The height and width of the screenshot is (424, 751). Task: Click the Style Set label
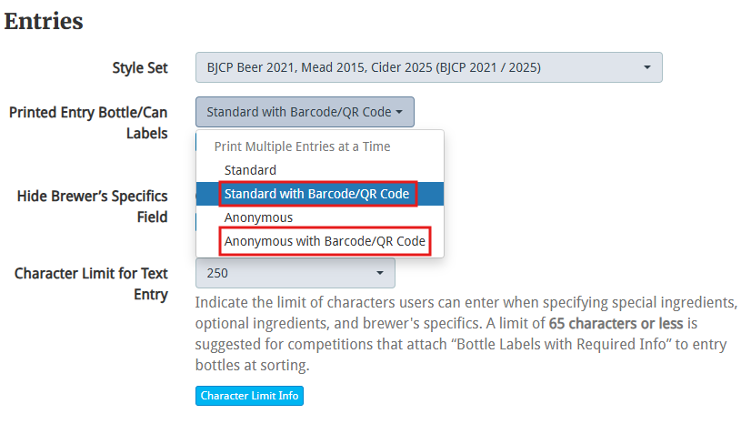[140, 68]
